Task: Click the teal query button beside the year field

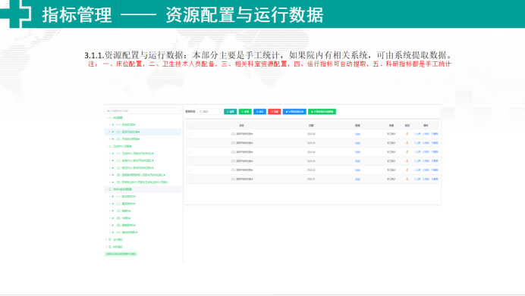Action: pyautogui.click(x=231, y=111)
